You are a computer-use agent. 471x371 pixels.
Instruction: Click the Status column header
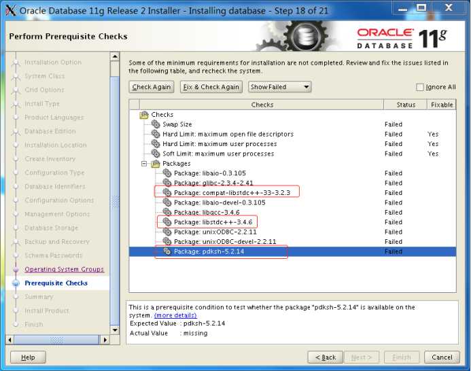(405, 105)
